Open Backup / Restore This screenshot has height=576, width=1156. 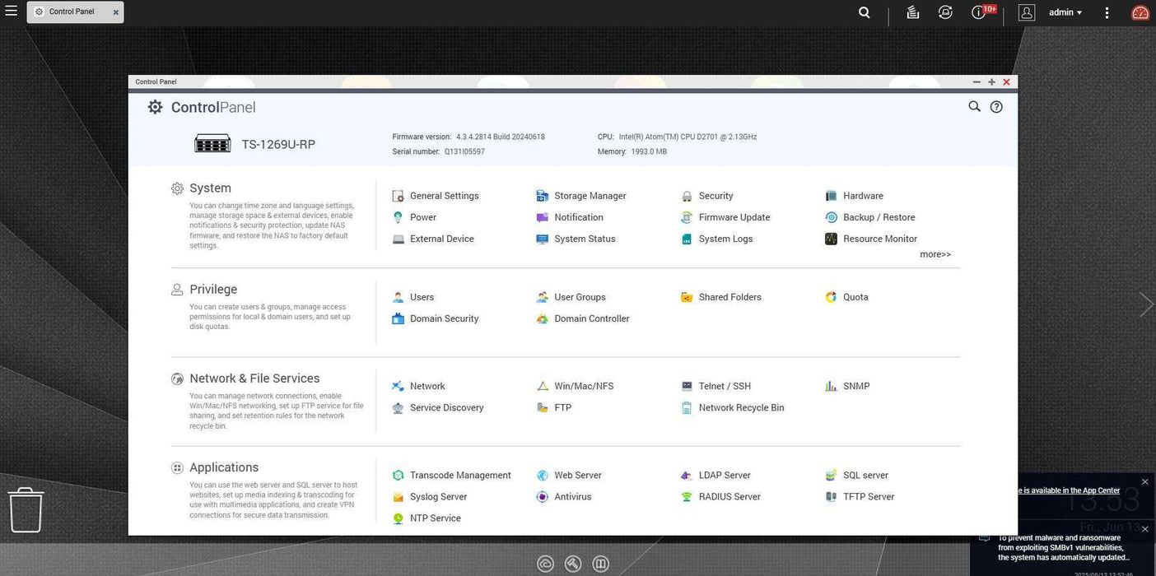[869, 217]
